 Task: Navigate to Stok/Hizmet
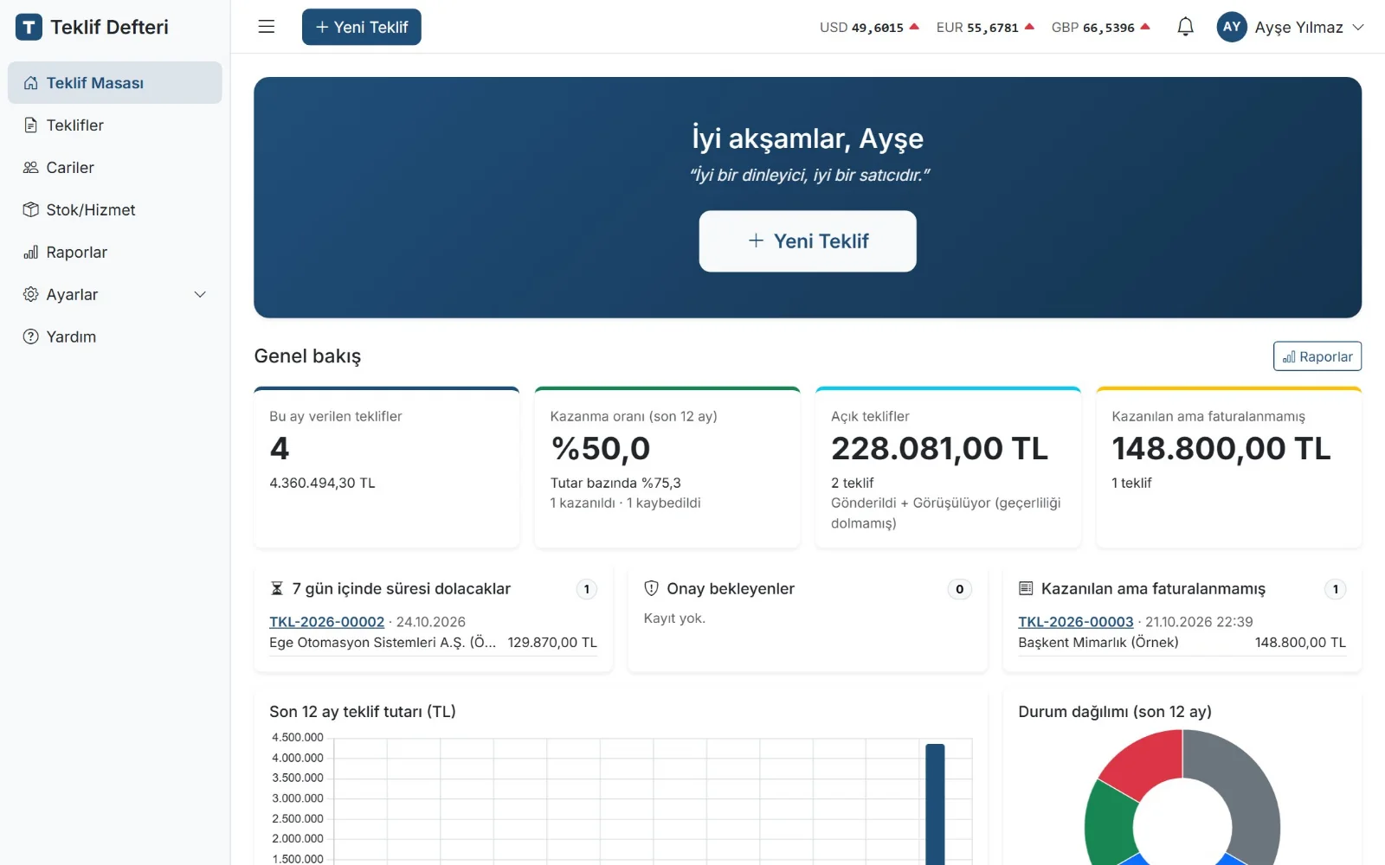click(115, 210)
